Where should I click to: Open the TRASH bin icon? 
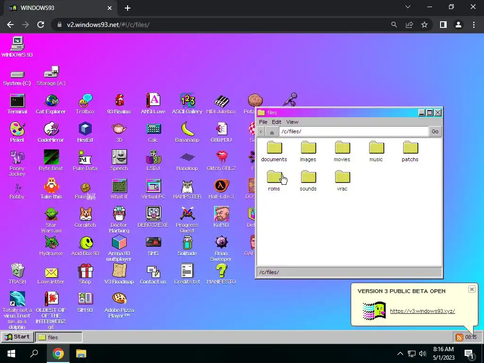coord(17,274)
